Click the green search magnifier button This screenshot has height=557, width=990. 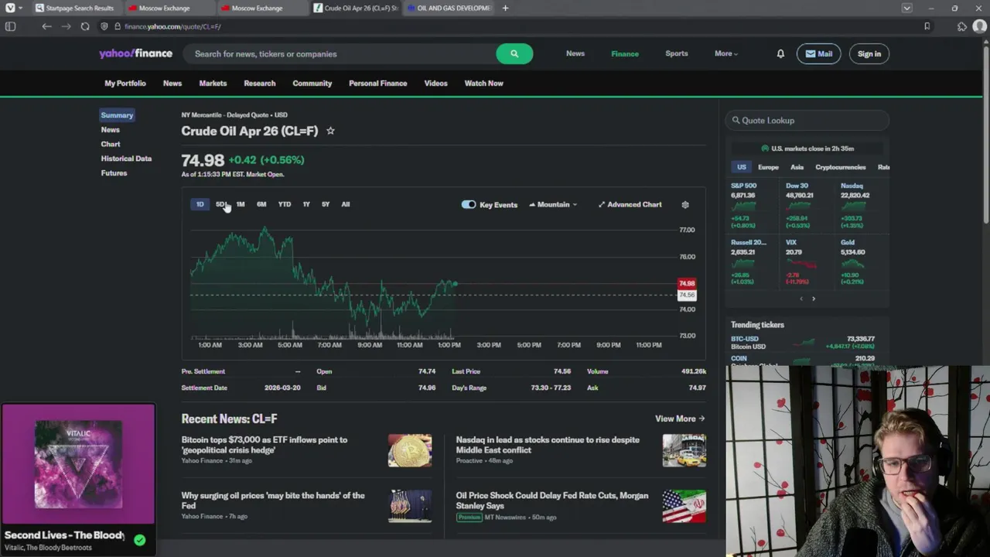pos(514,53)
